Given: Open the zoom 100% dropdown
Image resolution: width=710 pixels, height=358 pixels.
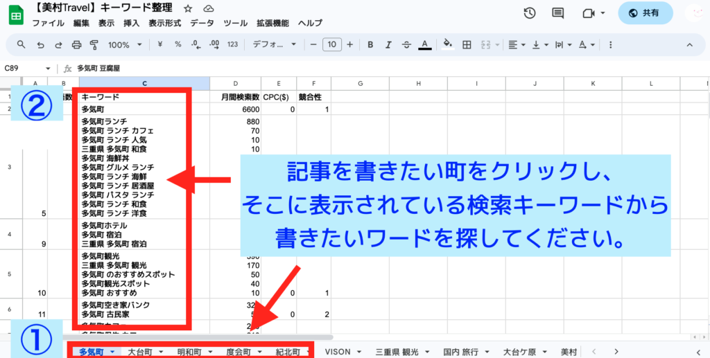Looking at the screenshot, I should click(x=125, y=45).
